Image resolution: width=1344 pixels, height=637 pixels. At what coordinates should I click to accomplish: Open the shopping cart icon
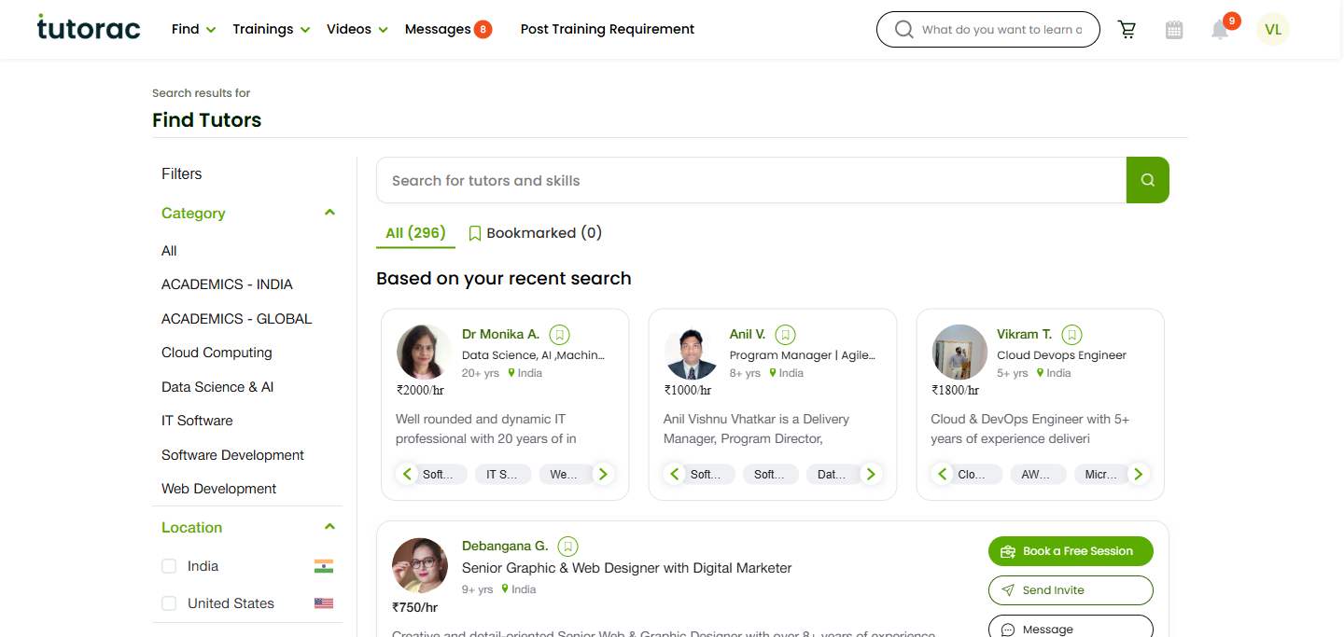pos(1127,30)
